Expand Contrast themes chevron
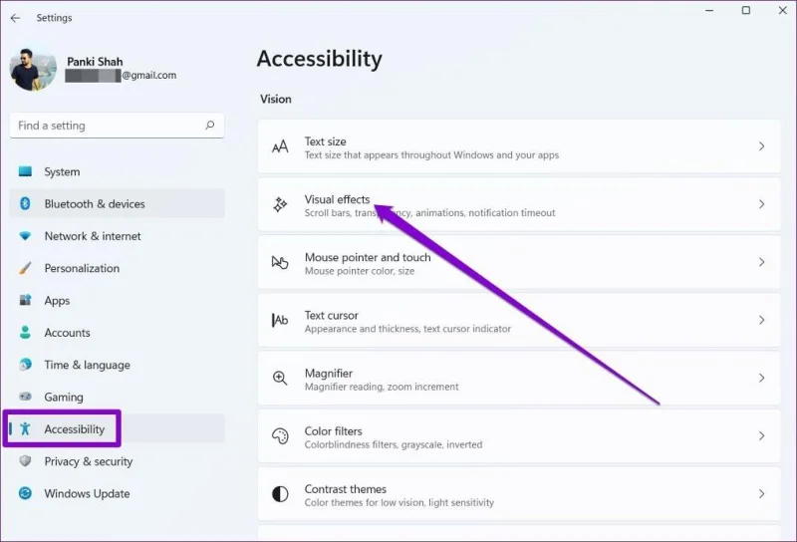Viewport: 797px width, 542px height. pyautogui.click(x=761, y=494)
